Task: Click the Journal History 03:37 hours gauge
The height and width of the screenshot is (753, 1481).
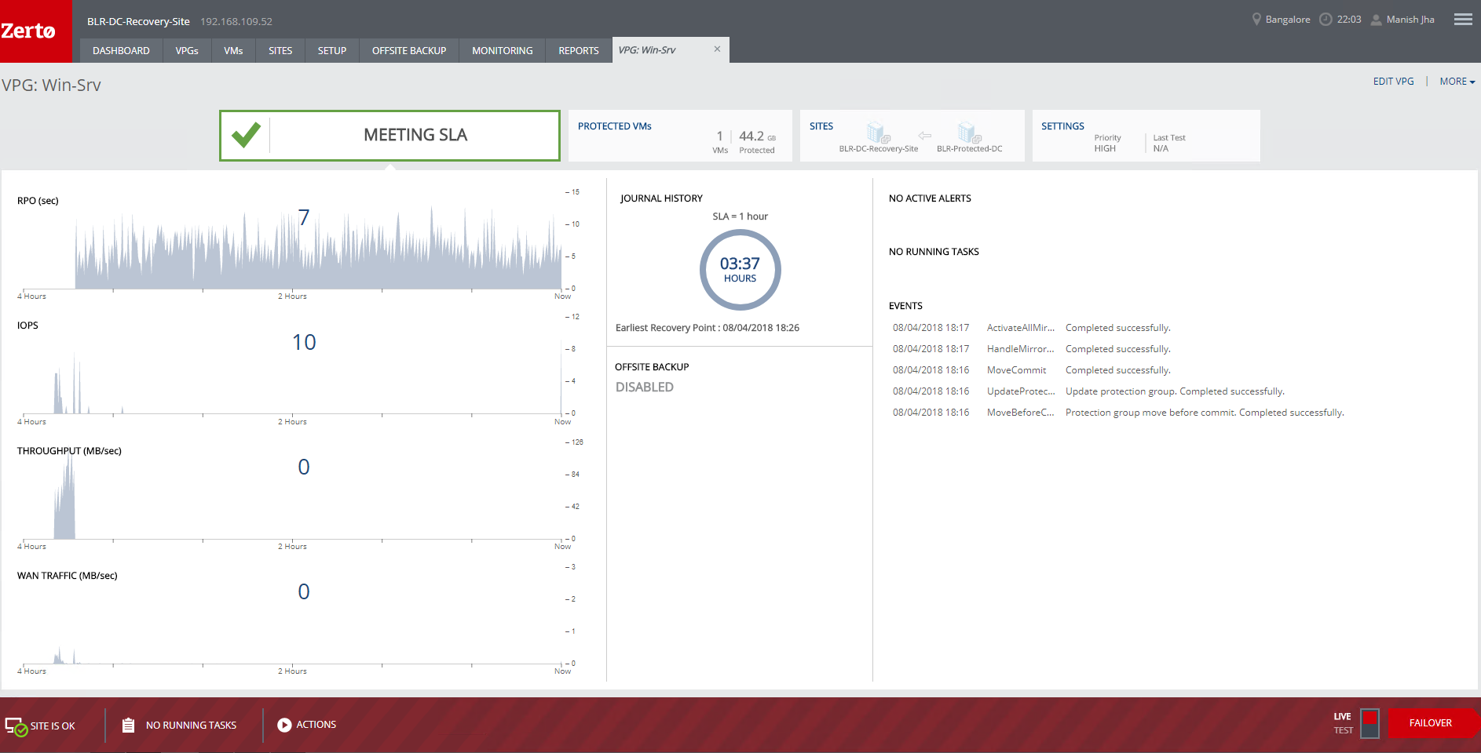Action: click(x=740, y=270)
